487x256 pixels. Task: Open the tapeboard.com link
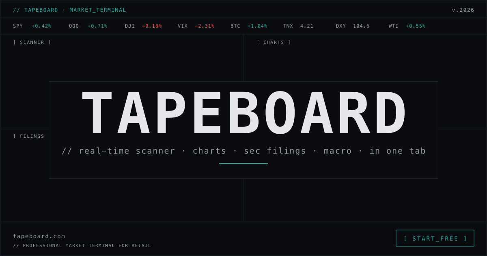(x=39, y=236)
